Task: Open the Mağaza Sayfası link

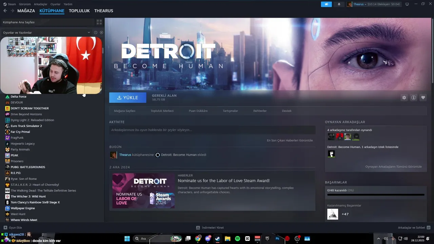Action: tap(125, 111)
